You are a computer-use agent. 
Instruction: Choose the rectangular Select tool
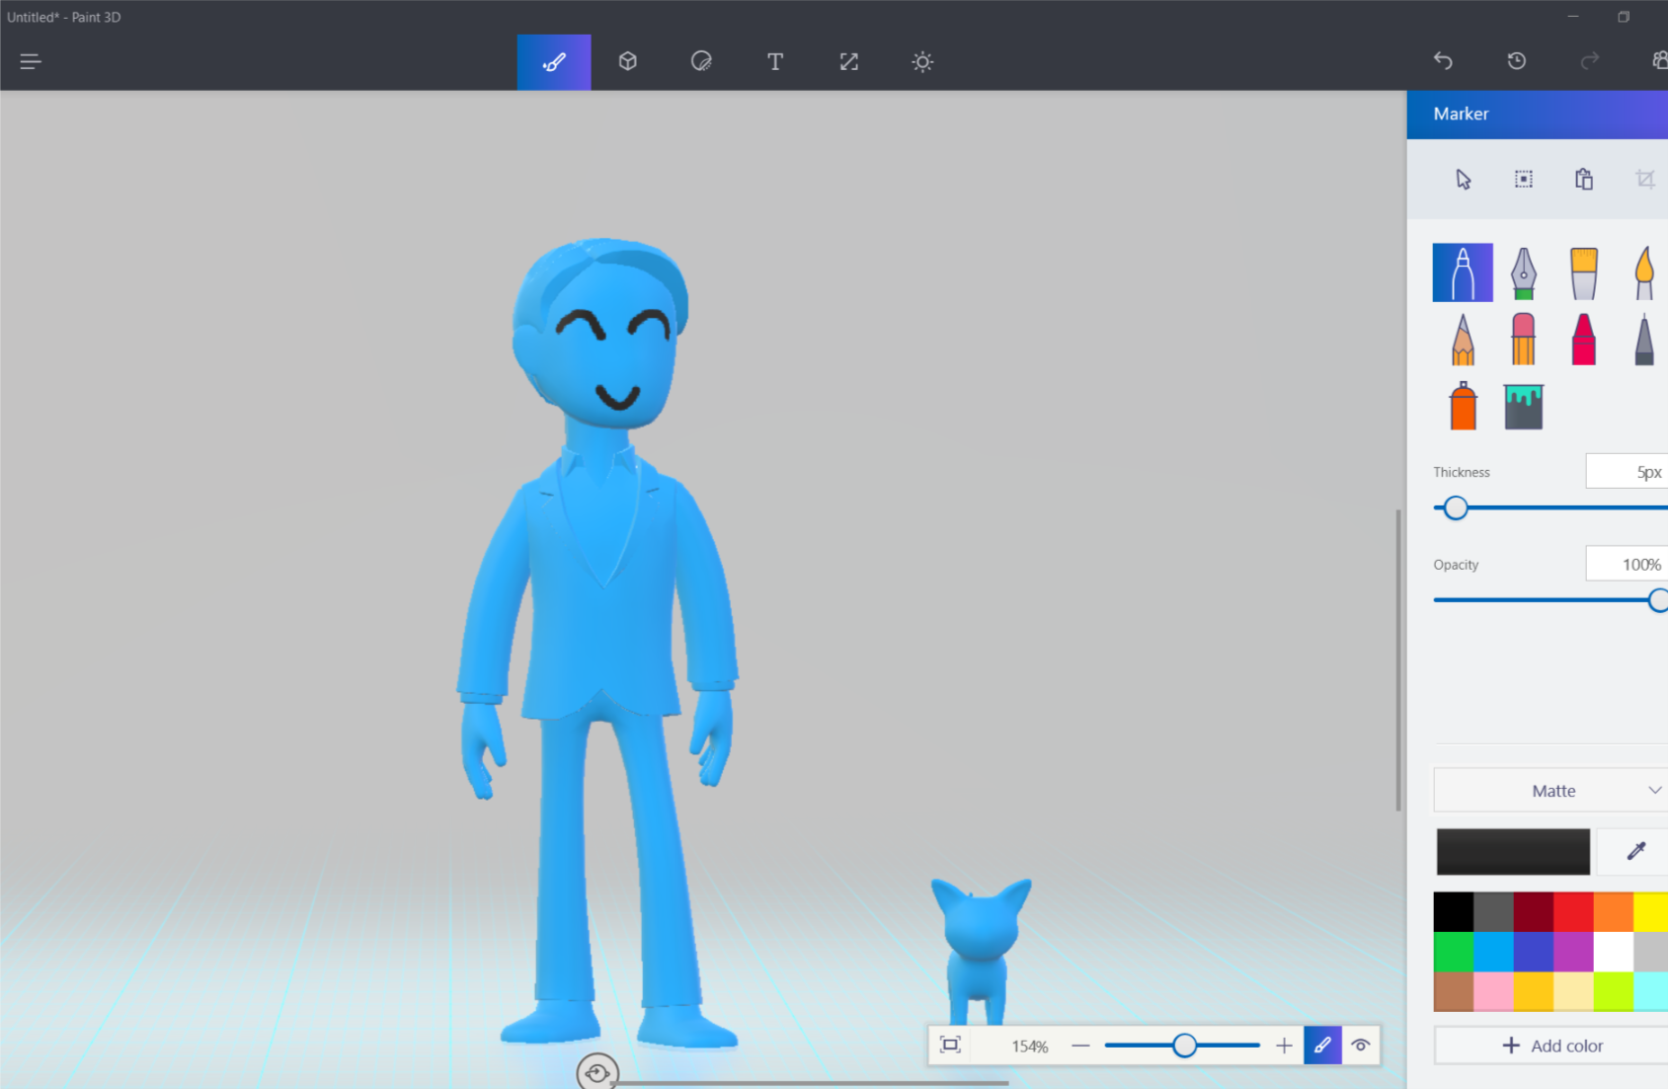(1524, 179)
